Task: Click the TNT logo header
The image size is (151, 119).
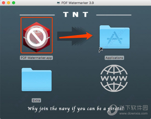Action: pyautogui.click(x=75, y=14)
